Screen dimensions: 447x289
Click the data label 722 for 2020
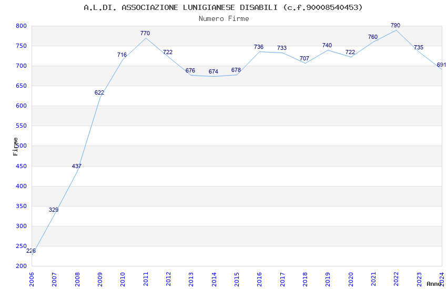pos(350,52)
